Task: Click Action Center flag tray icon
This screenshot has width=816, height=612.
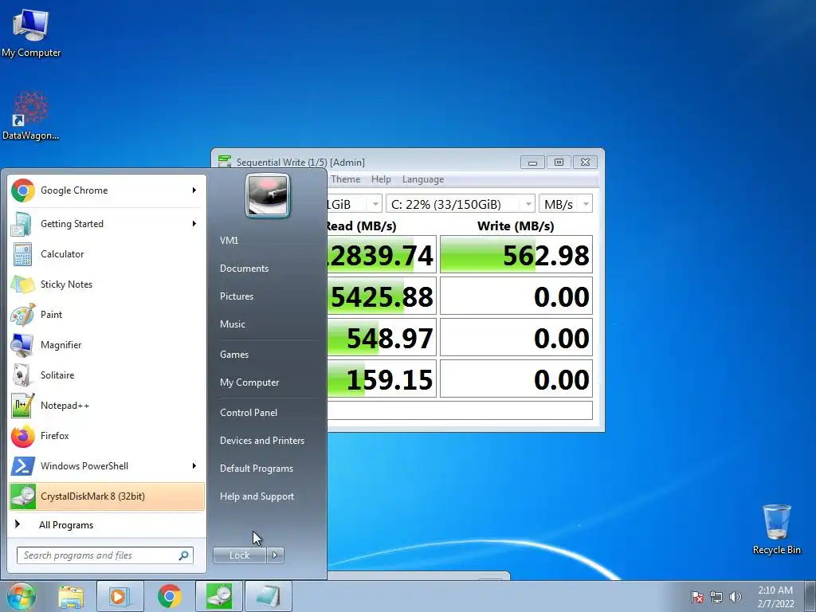Action: (697, 597)
